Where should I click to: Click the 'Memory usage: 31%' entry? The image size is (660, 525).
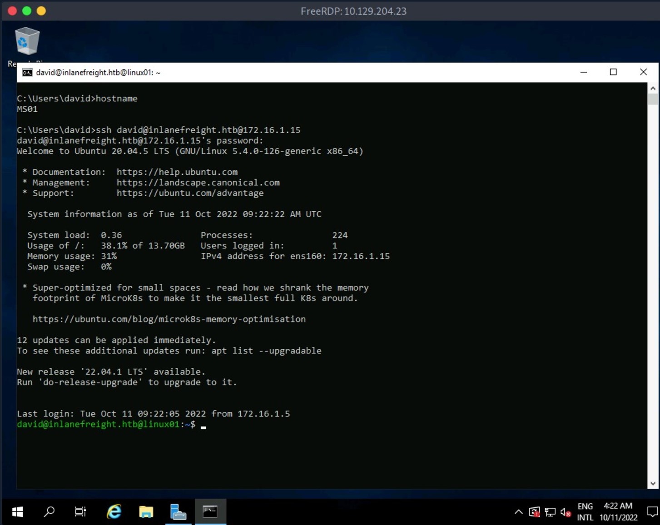(x=72, y=256)
